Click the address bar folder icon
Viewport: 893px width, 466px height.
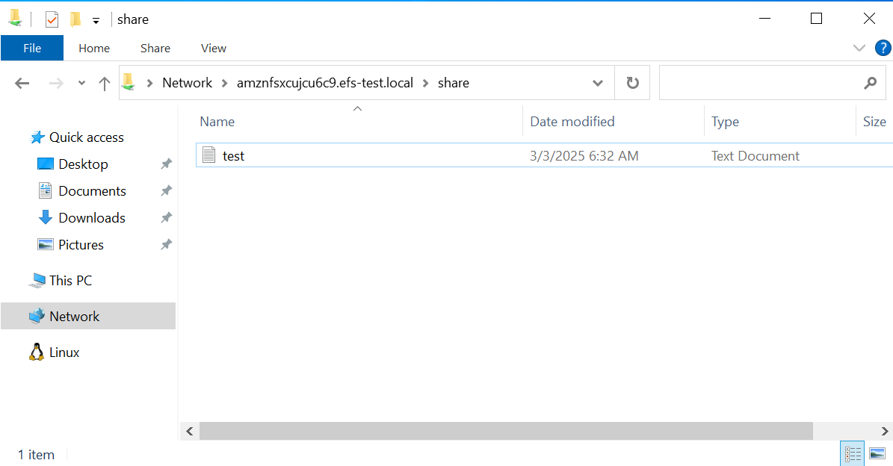[x=129, y=82]
